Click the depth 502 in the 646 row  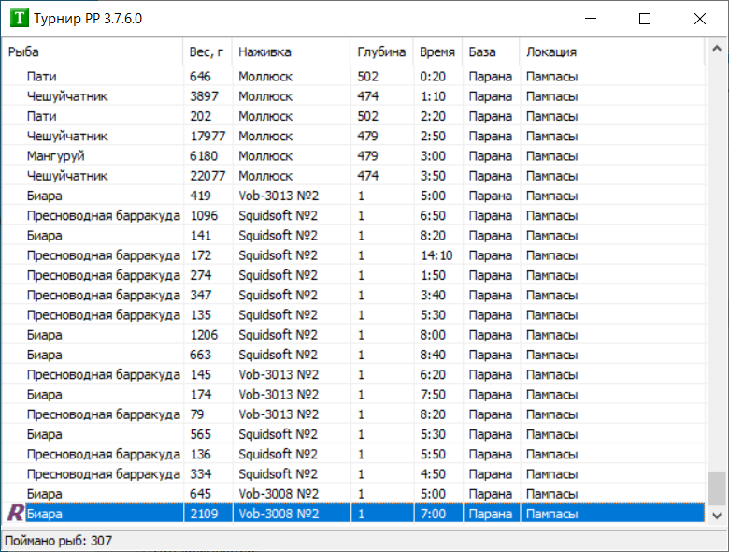point(367,77)
